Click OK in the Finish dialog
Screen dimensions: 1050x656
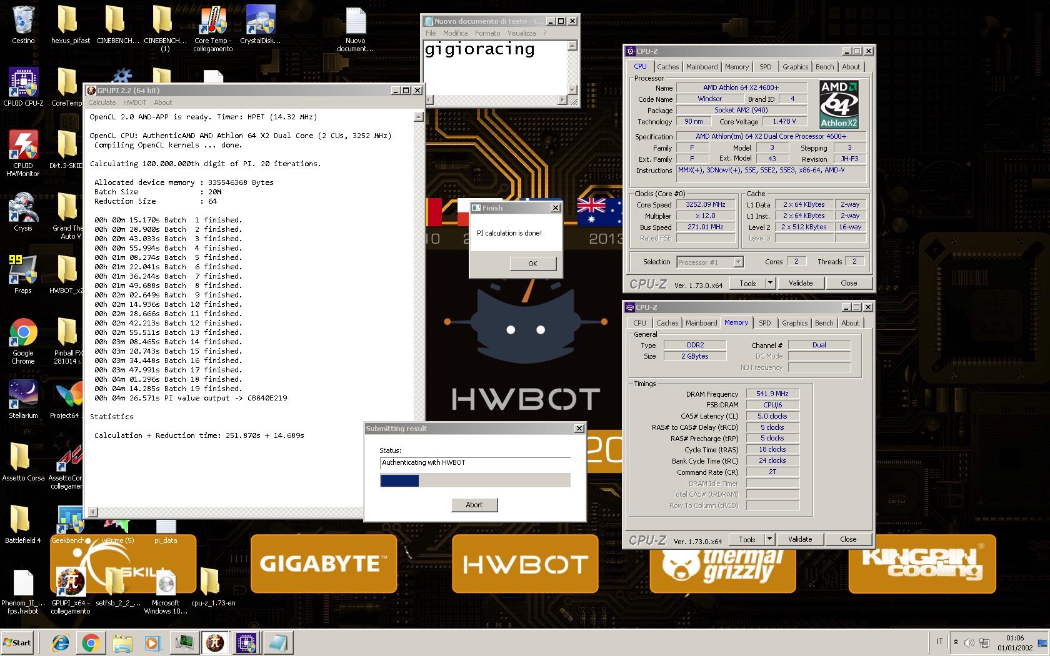[532, 264]
